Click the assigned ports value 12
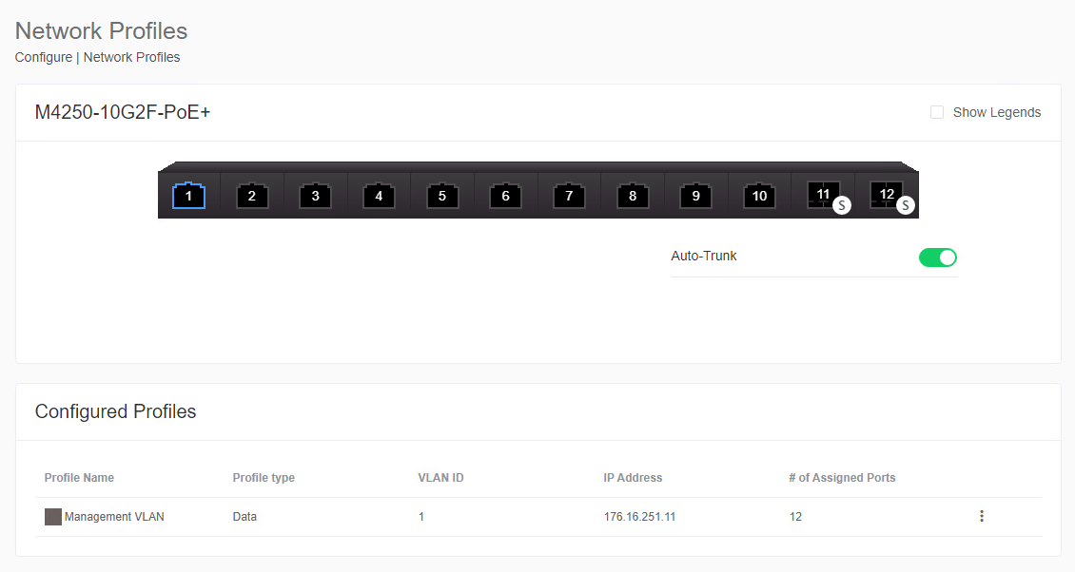Image resolution: width=1075 pixels, height=572 pixels. pos(795,517)
